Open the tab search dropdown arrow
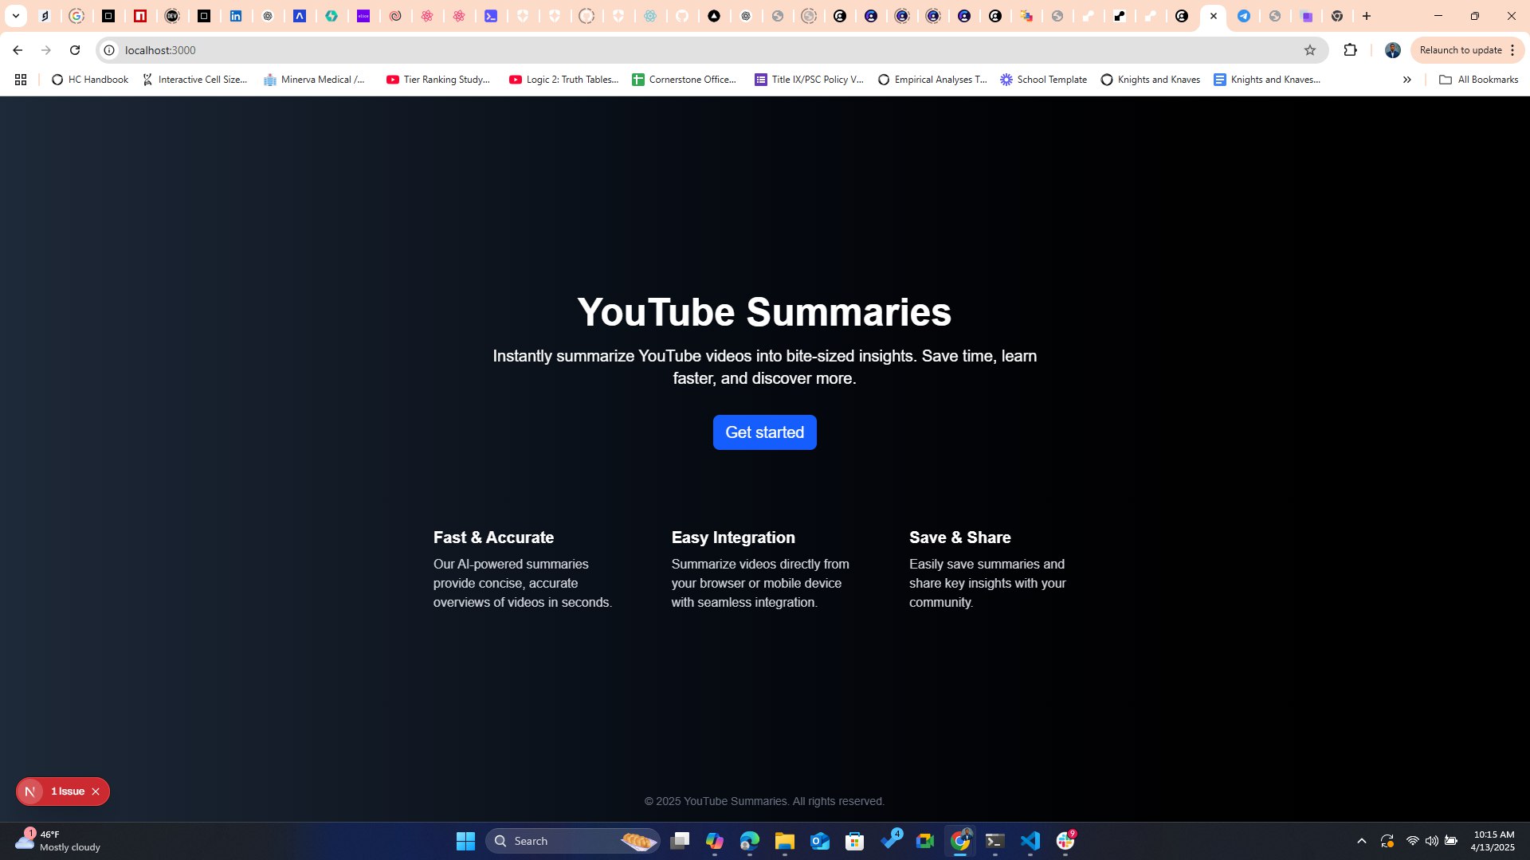The width and height of the screenshot is (1530, 860). coord(15,16)
